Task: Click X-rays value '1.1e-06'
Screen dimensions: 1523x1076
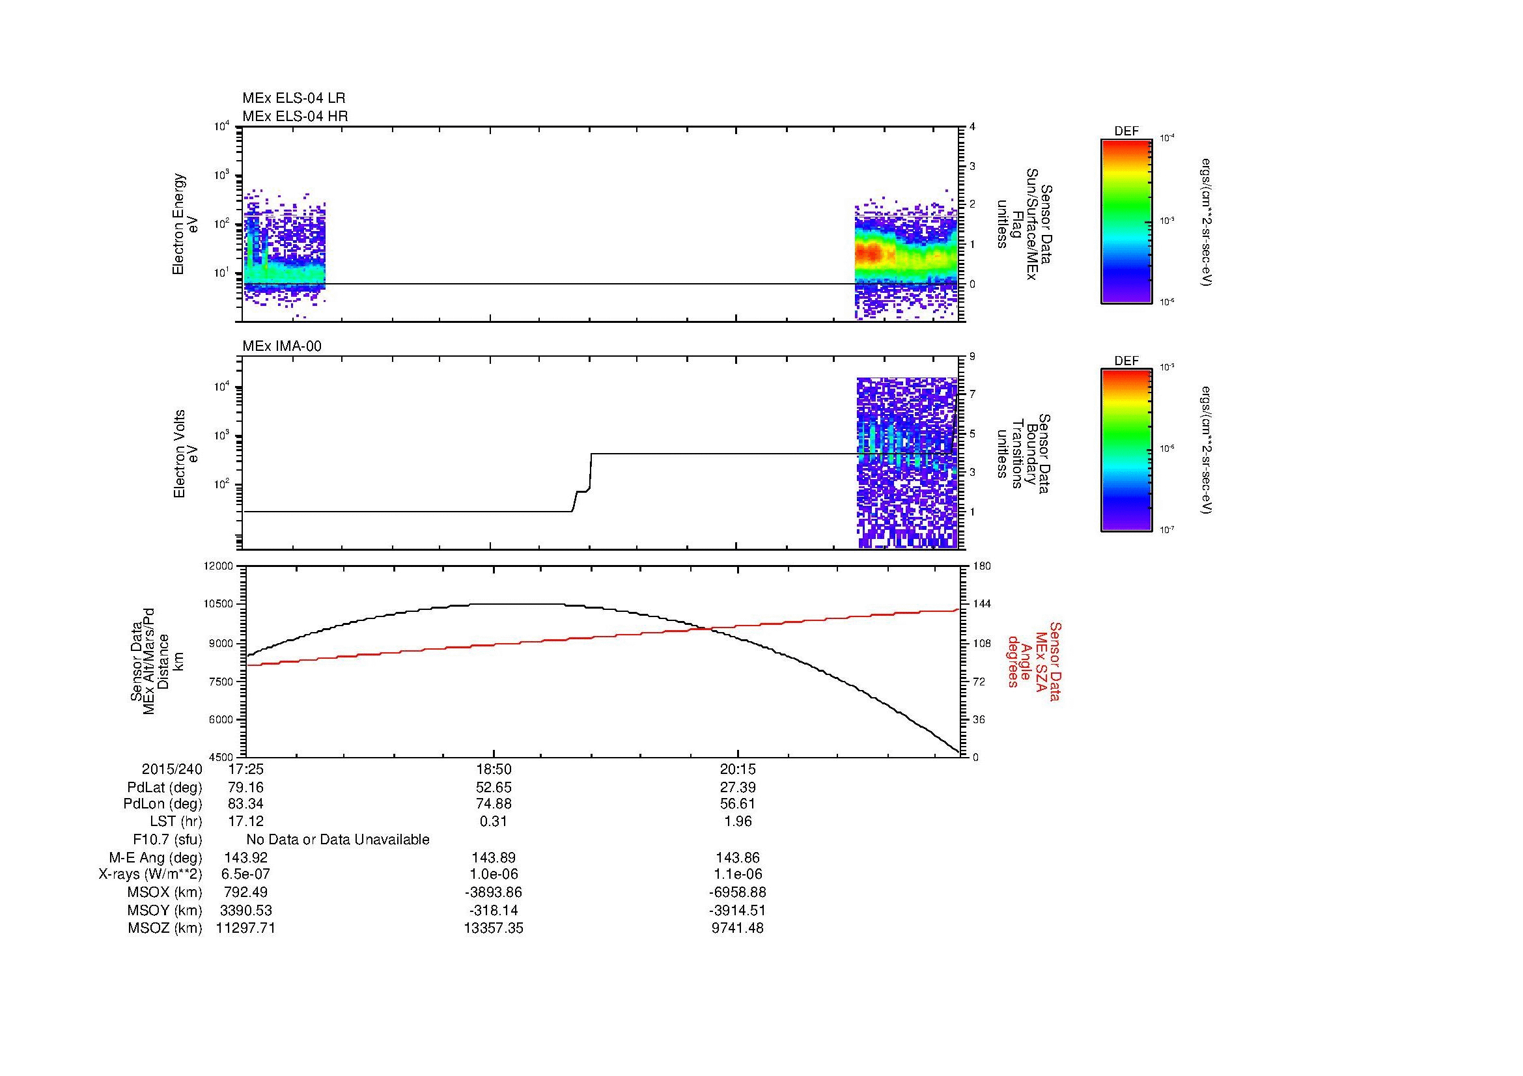Action: click(738, 874)
